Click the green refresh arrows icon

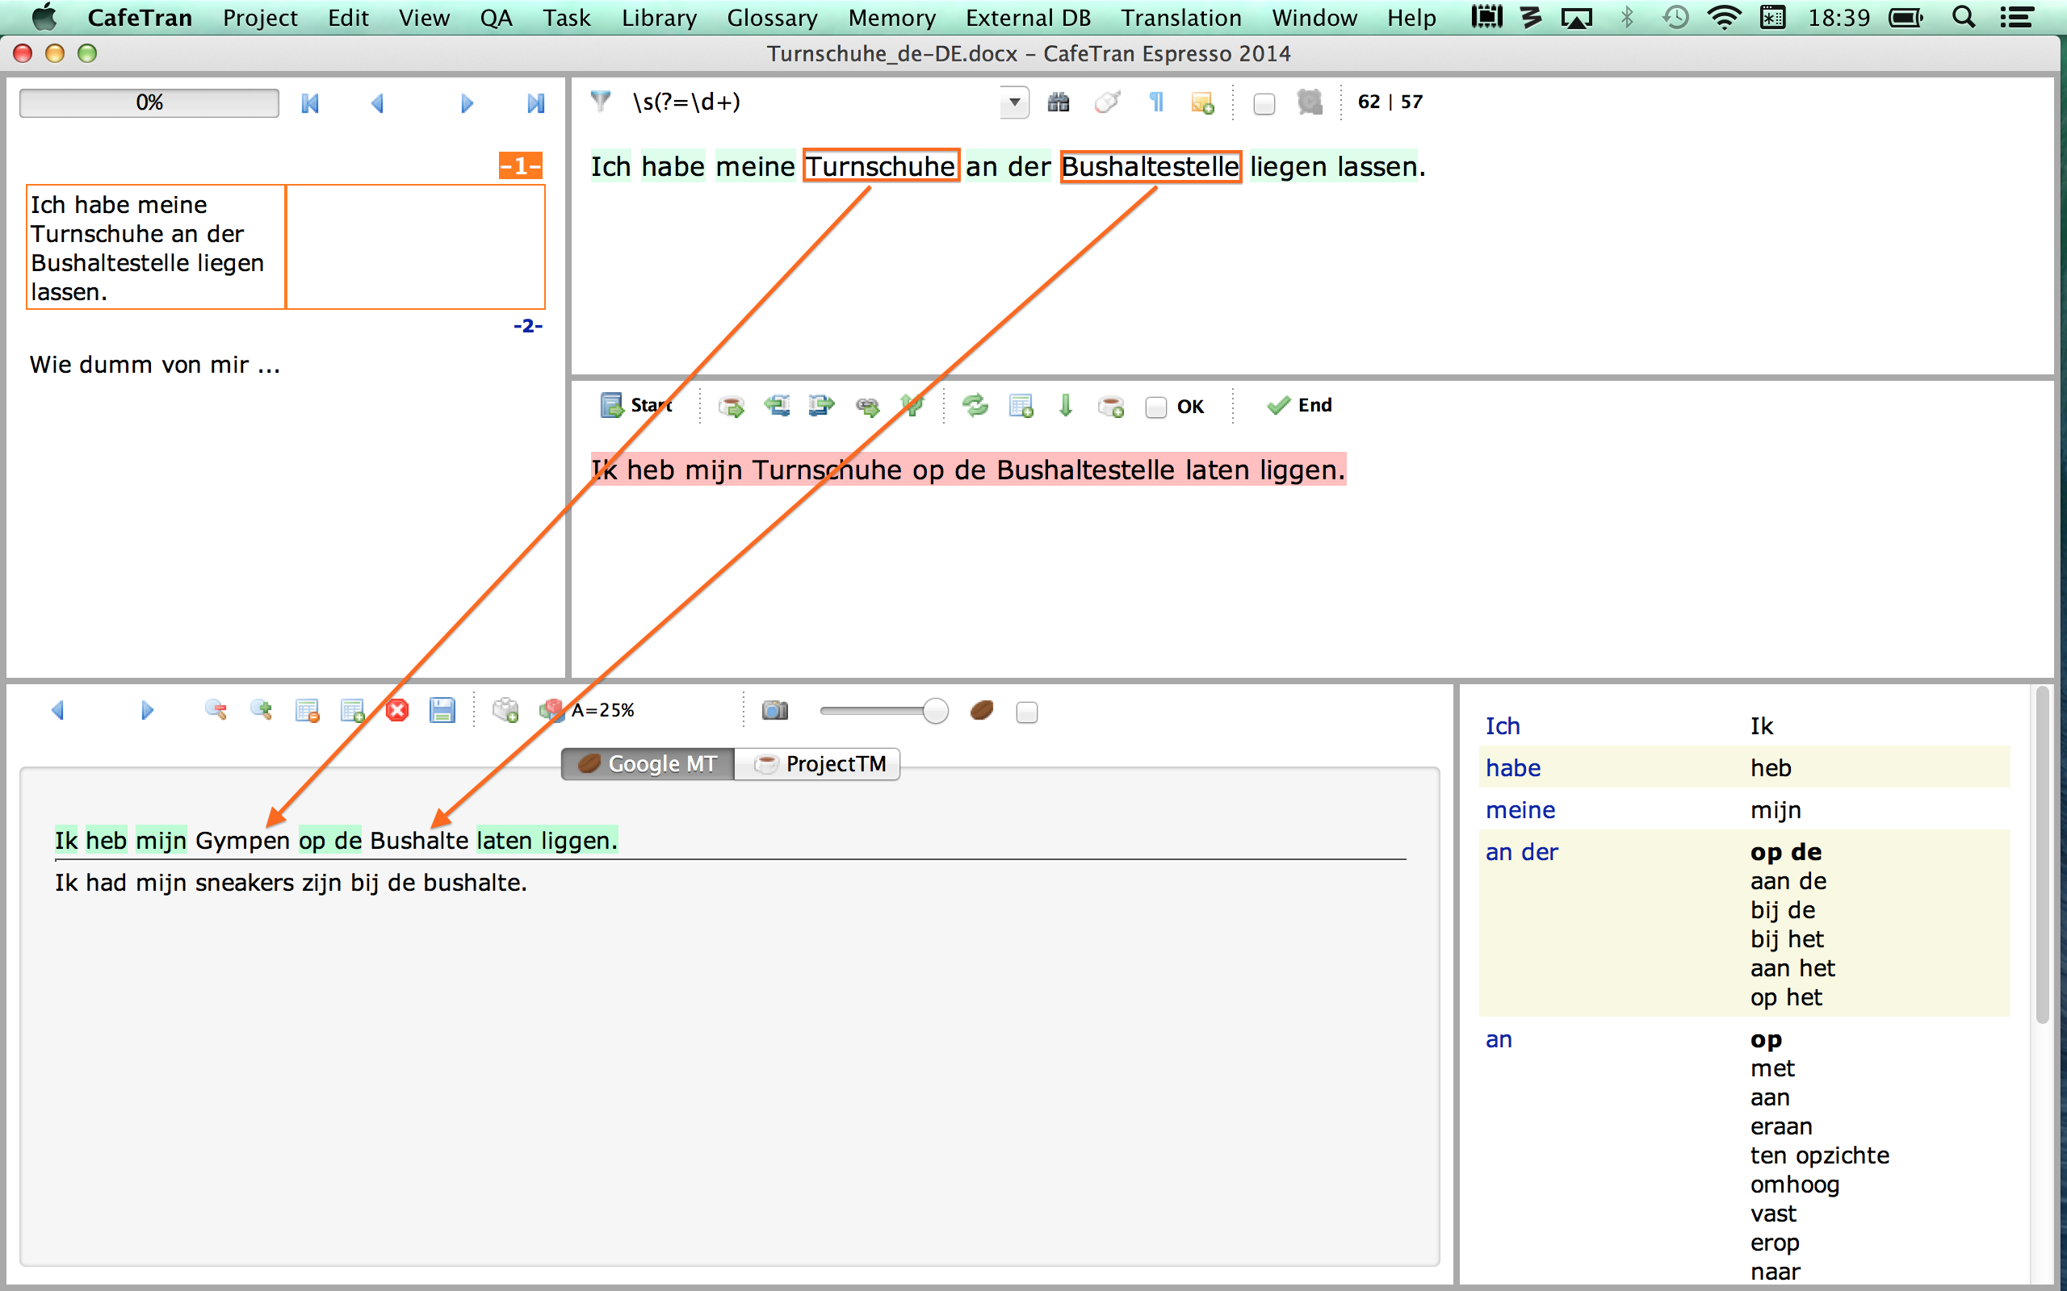coord(975,406)
